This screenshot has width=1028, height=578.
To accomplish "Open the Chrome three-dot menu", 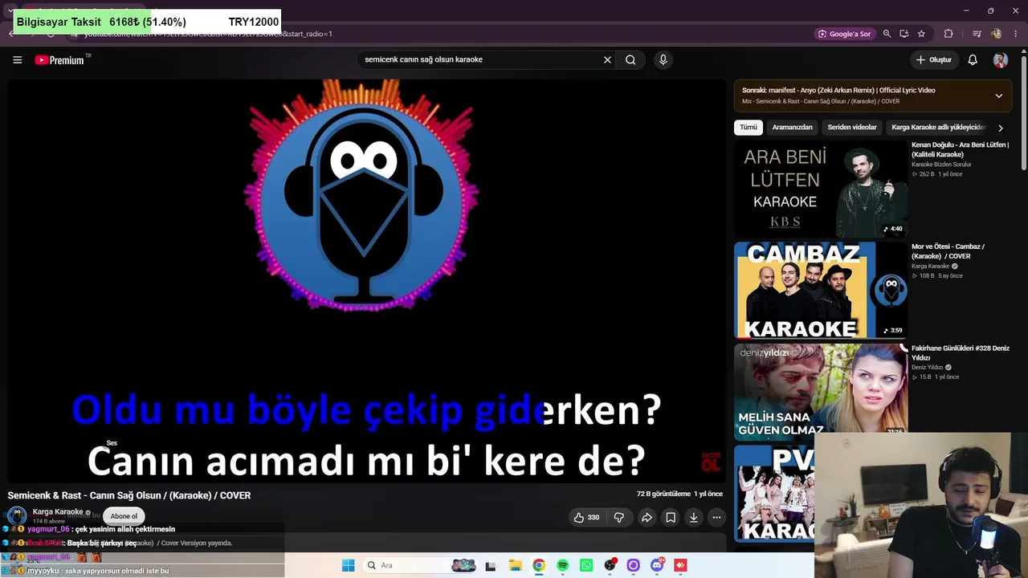I will 1016,34.
